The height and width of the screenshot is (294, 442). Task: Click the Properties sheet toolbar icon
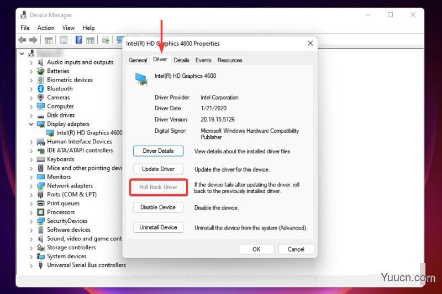(x=64, y=40)
